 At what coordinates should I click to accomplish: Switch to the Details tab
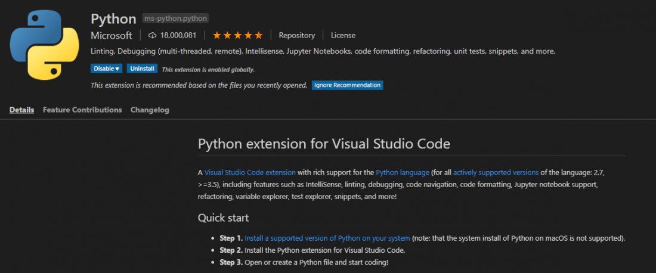[x=21, y=110]
